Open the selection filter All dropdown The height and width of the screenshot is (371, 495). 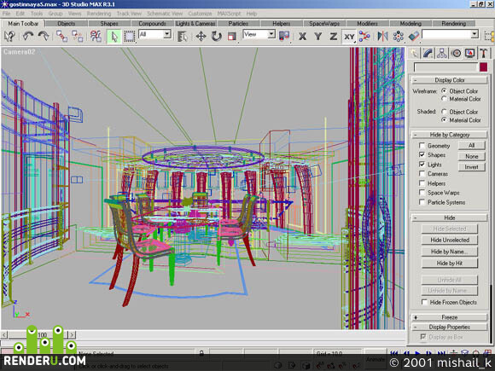(x=154, y=34)
